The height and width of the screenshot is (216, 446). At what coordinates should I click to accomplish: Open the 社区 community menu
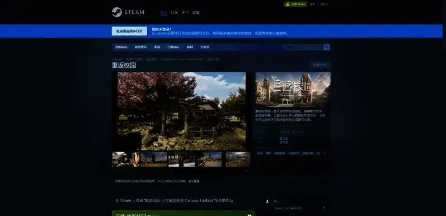(174, 12)
